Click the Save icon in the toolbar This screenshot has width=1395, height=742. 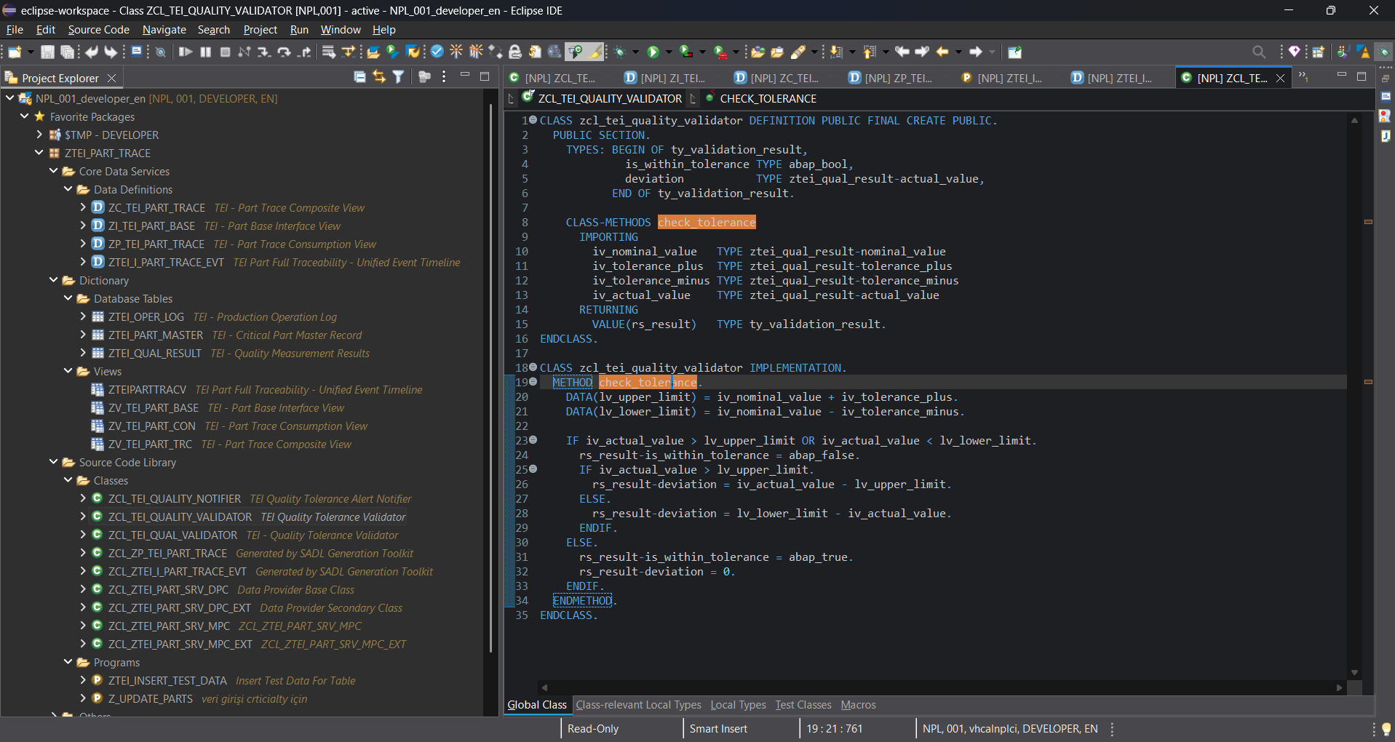coord(47,52)
